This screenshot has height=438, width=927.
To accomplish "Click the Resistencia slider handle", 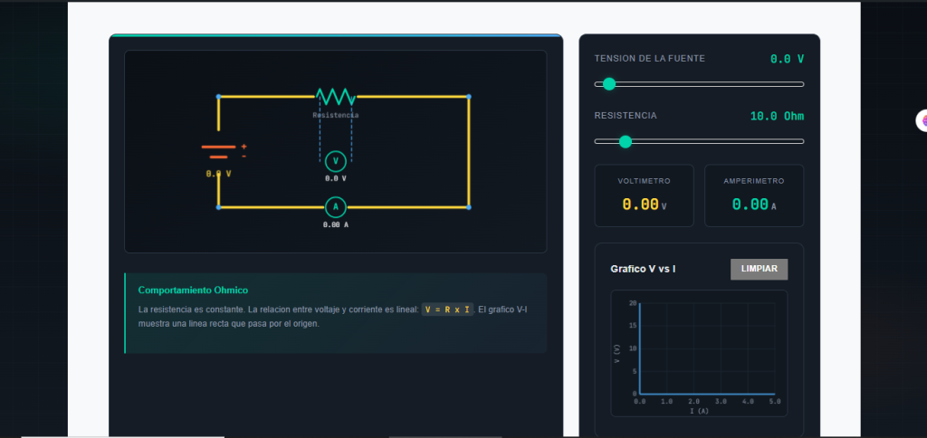I will pyautogui.click(x=625, y=141).
